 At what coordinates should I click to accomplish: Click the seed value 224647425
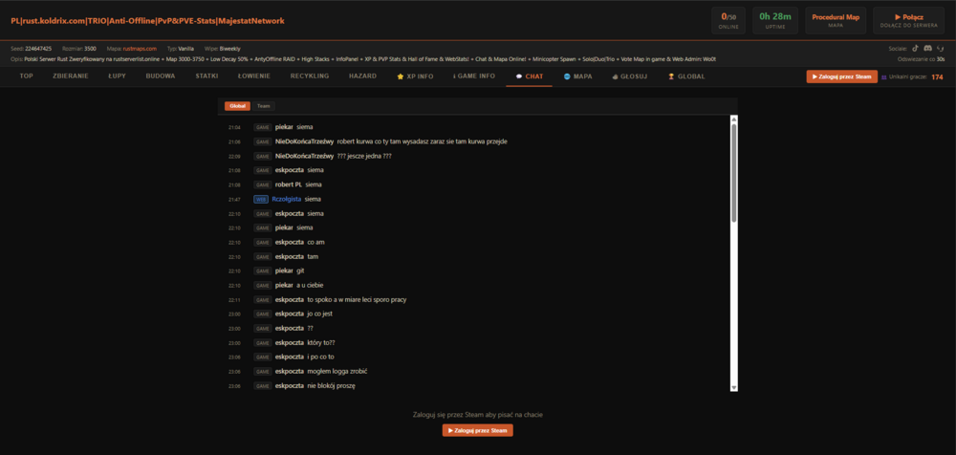(38, 48)
